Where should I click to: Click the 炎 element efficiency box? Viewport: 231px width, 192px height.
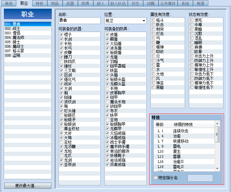pyautogui.click(x=153, y=56)
